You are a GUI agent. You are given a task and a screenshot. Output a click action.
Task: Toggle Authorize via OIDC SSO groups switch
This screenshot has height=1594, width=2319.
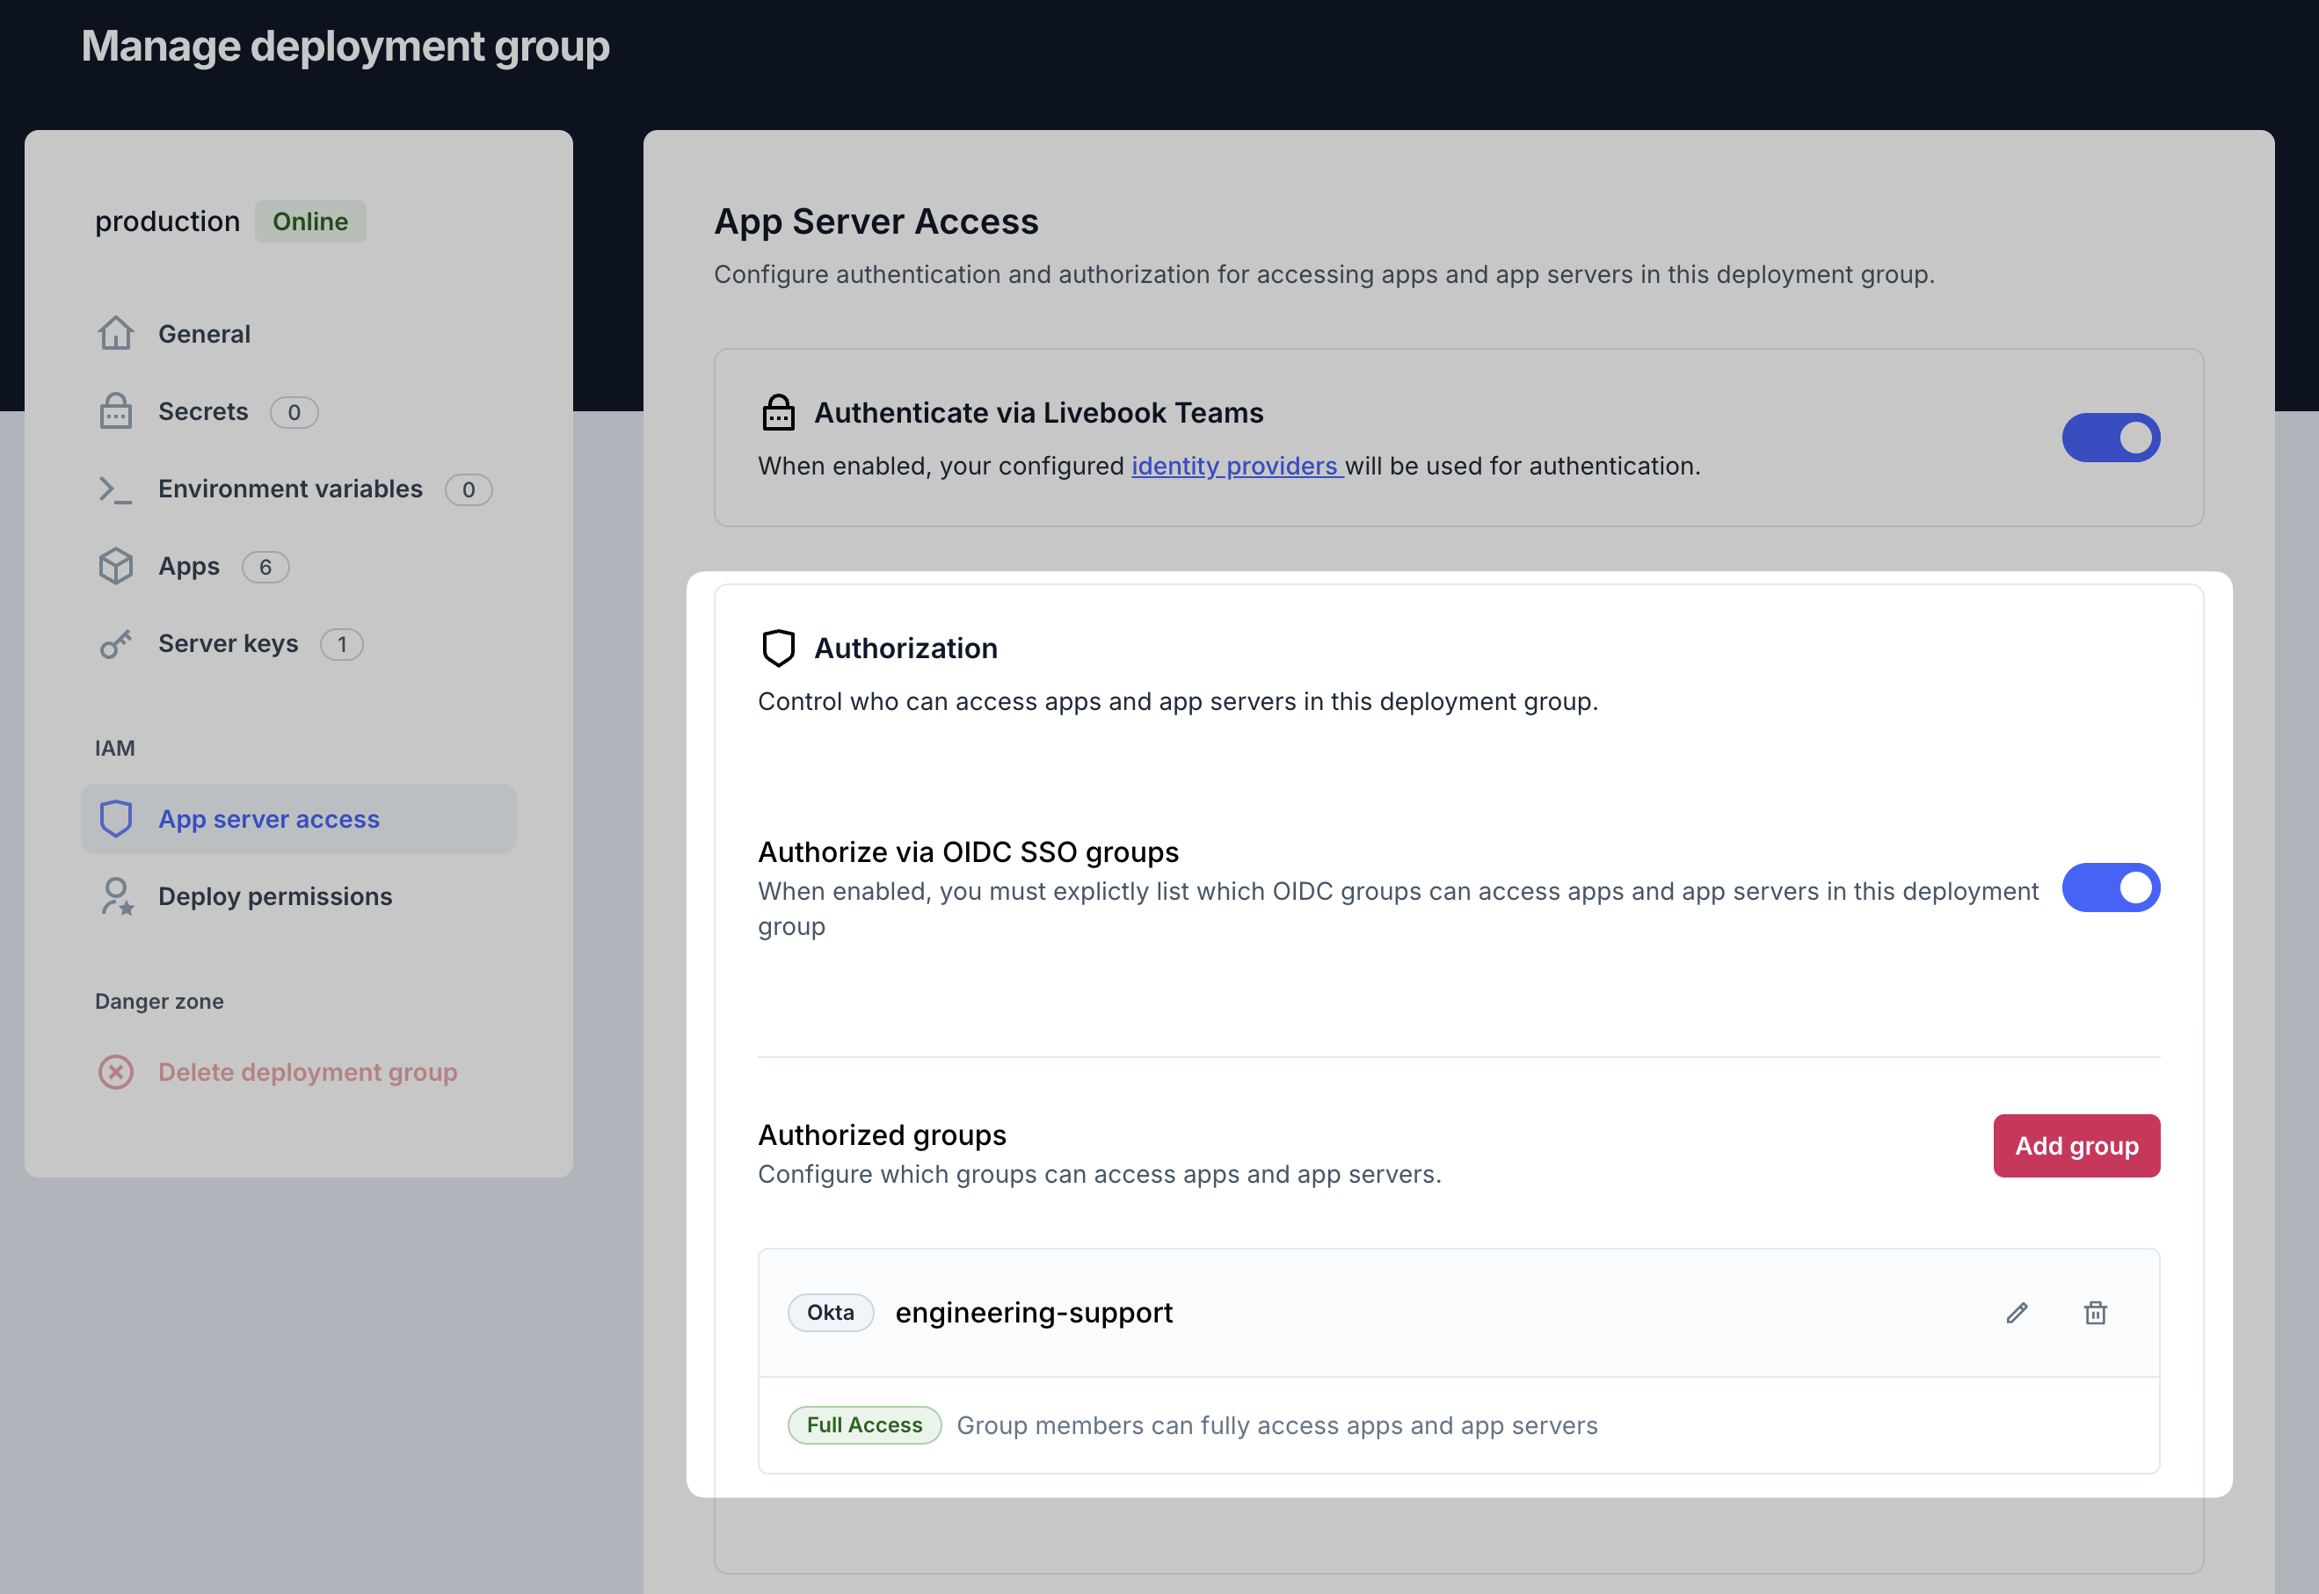pyautogui.click(x=2110, y=888)
